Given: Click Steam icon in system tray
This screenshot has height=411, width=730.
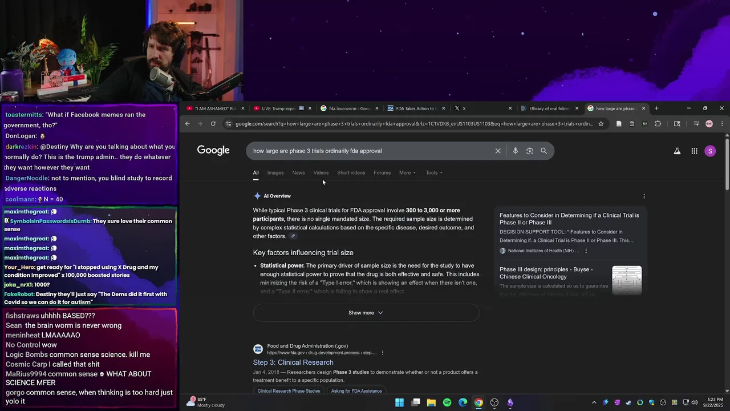Looking at the screenshot, I should tap(628, 402).
